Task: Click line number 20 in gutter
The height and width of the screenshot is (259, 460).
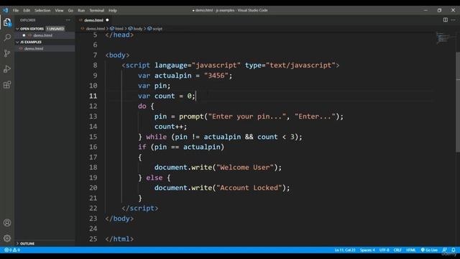Action: point(93,188)
